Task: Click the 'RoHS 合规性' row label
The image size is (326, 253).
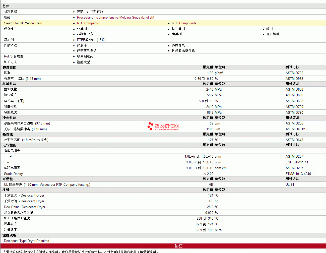Action: coord(14,56)
